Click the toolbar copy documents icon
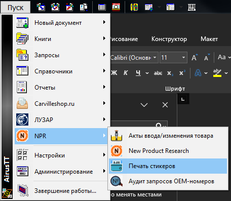The height and width of the screenshot is (201, 231). click(x=84, y=7)
